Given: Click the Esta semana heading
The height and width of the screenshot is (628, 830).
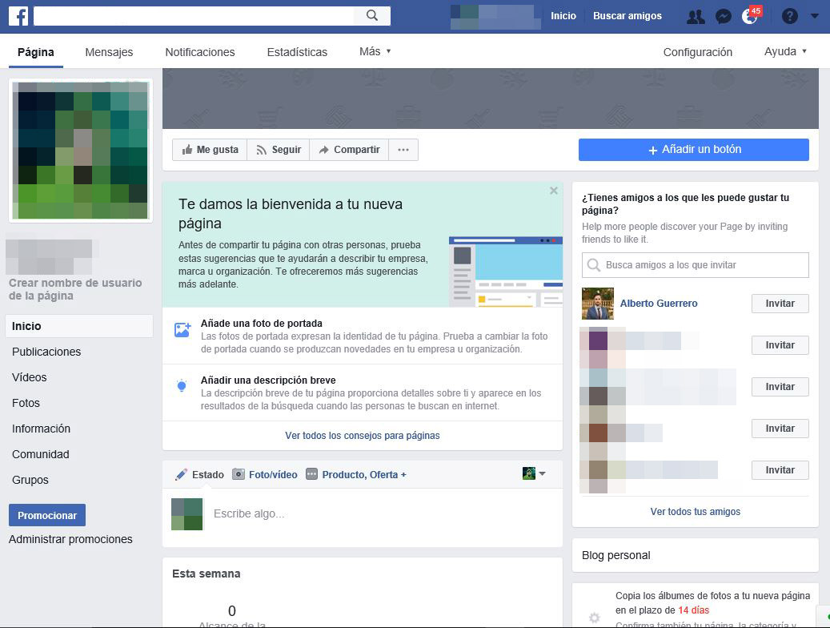Looking at the screenshot, I should (x=206, y=574).
